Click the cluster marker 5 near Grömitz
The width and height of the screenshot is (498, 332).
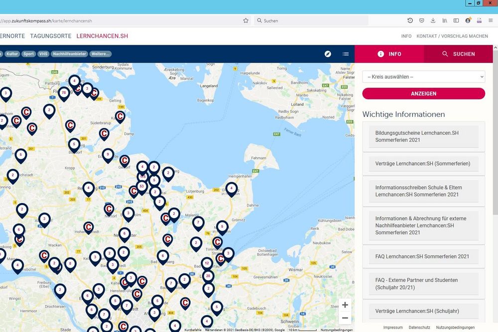(x=222, y=227)
